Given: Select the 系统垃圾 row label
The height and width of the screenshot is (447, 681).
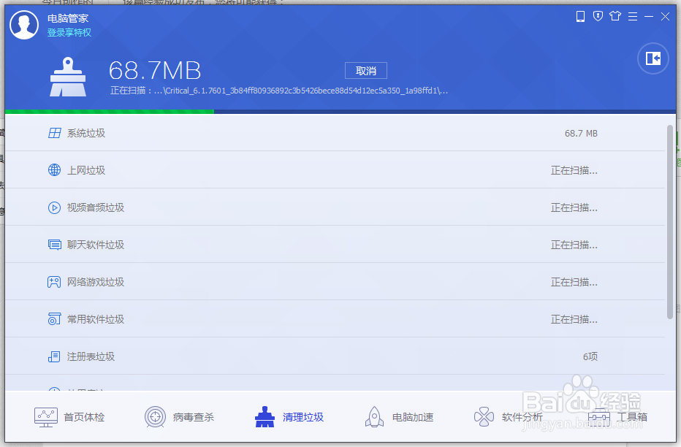Looking at the screenshot, I should (86, 133).
